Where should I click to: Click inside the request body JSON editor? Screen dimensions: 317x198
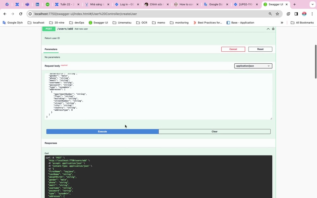(x=158, y=96)
